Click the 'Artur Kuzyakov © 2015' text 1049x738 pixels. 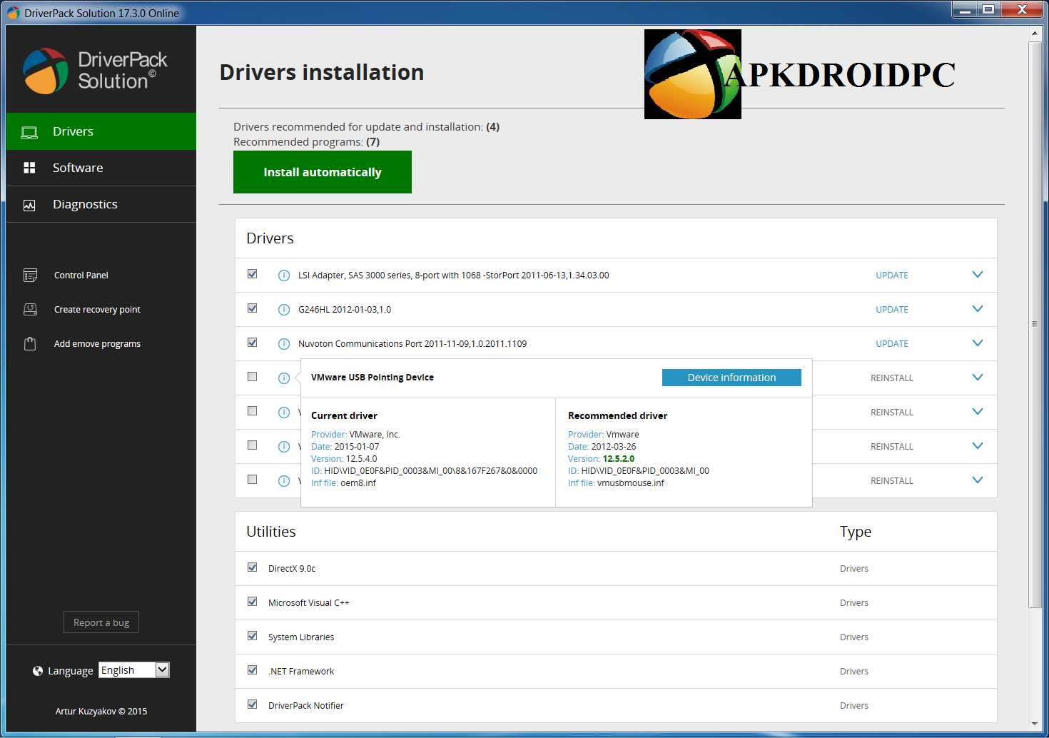tap(101, 712)
